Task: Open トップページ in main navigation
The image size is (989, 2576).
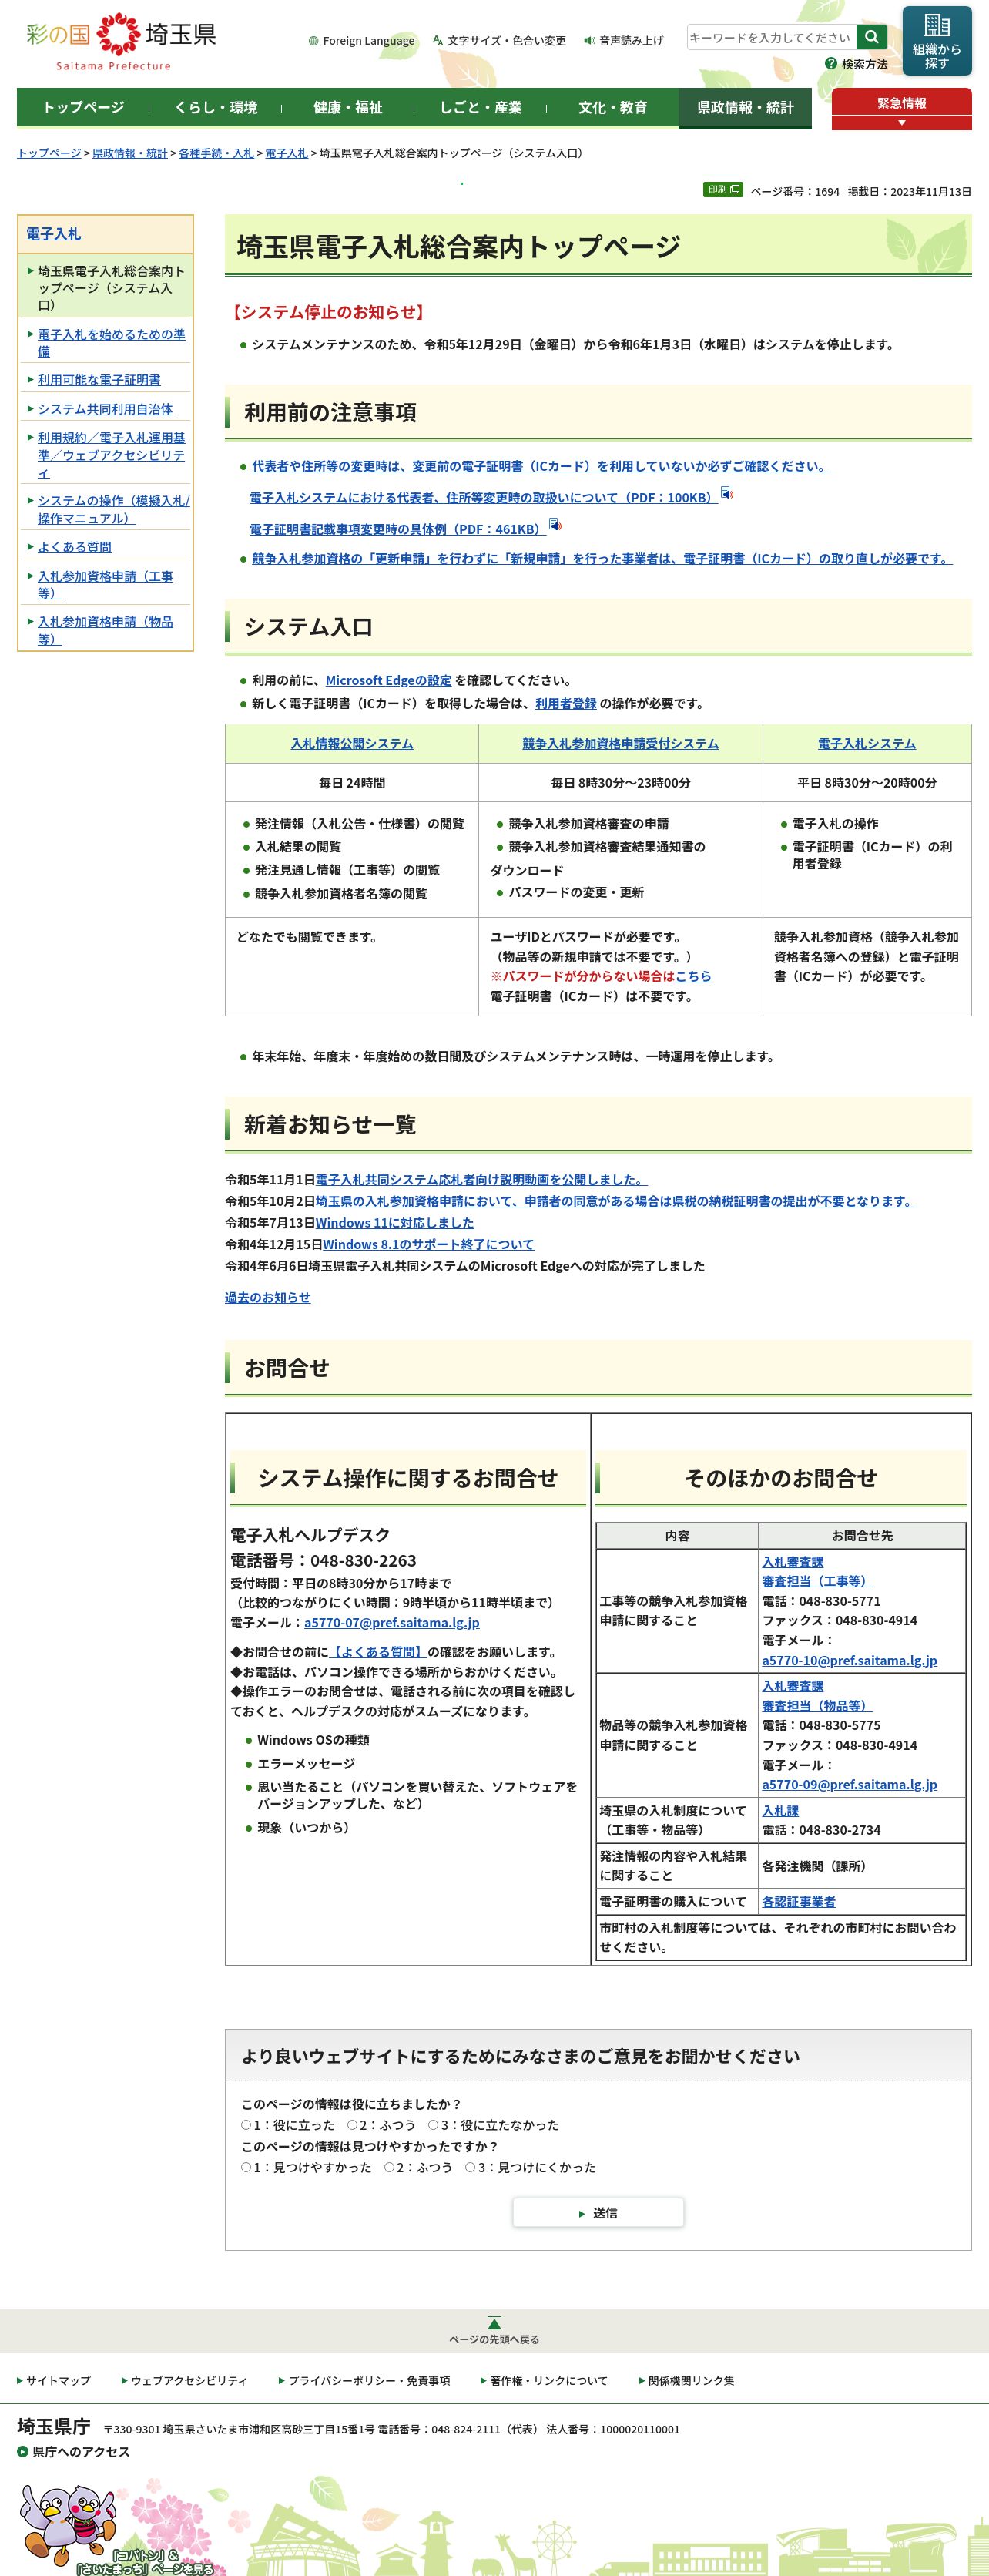Action: 83,108
